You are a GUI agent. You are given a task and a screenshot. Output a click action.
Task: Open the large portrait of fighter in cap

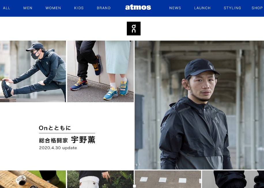(199, 105)
